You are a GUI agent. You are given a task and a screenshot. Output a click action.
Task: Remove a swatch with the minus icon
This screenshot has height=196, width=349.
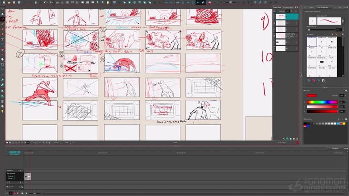(342, 119)
